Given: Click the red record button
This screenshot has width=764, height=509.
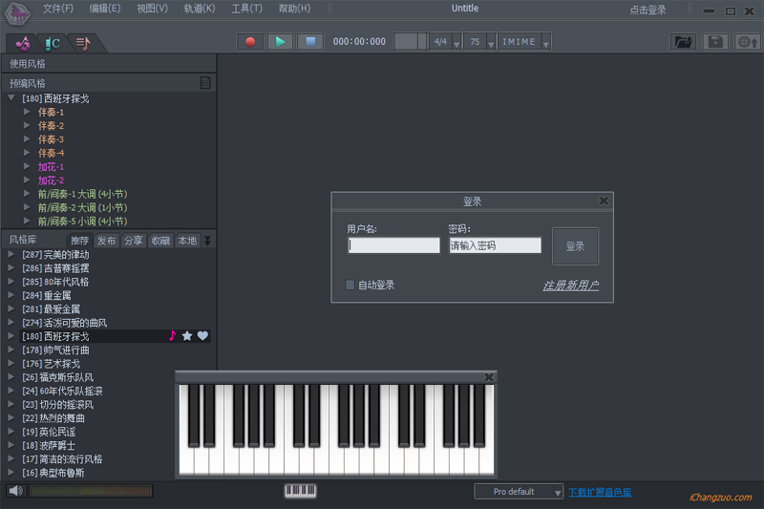Looking at the screenshot, I should 250,42.
